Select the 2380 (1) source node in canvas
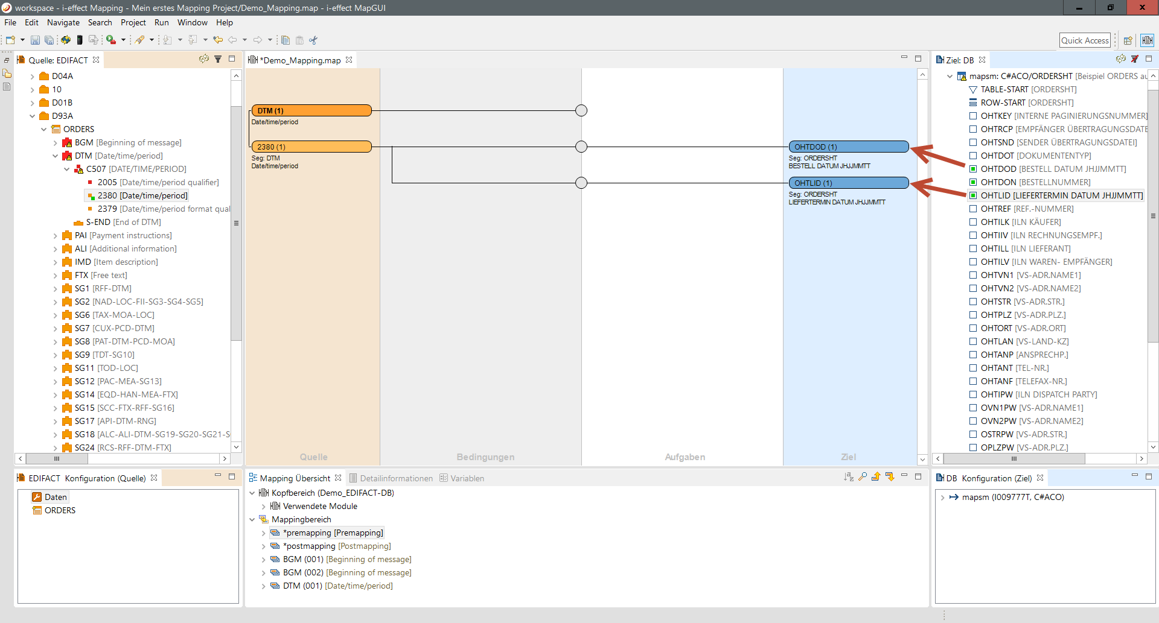Screen dimensions: 1159x623 [311, 147]
